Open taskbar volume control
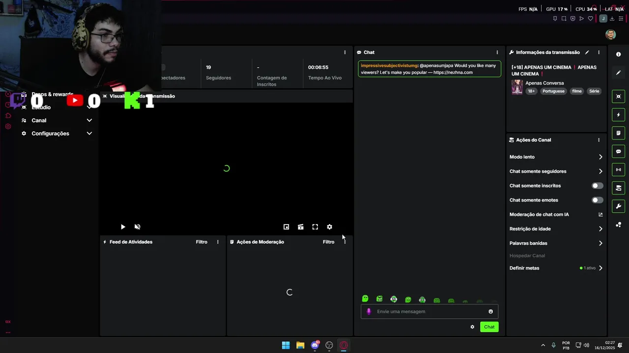The image size is (629, 353). click(x=586, y=345)
